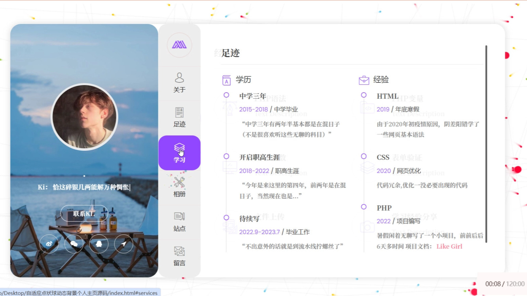Click the 2015-2018 date text
This screenshot has width=527, height=296.
coord(254,109)
